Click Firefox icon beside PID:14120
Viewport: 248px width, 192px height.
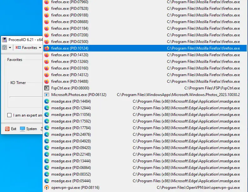47,55
